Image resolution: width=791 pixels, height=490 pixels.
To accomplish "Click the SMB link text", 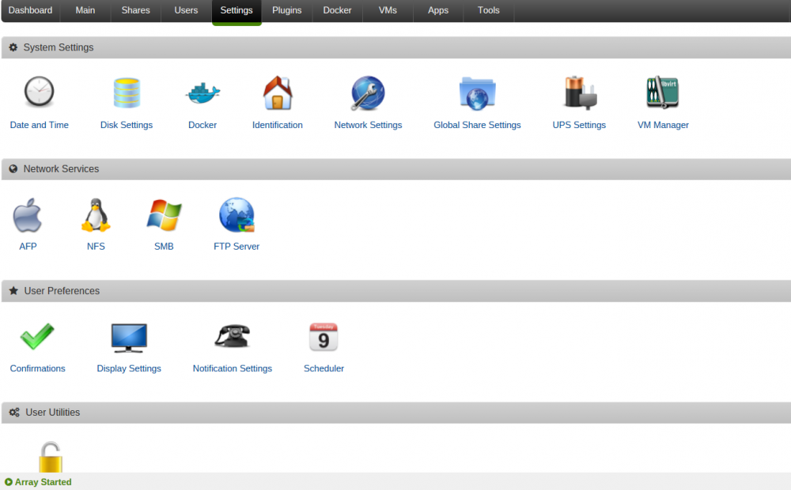I will tap(164, 247).
